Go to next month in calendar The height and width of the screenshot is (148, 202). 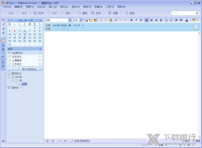tap(11, 20)
